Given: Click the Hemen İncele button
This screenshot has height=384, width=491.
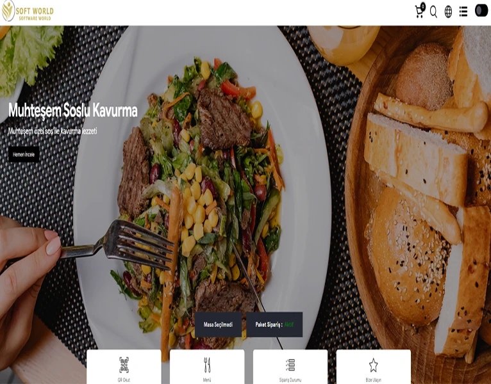Looking at the screenshot, I should [x=24, y=154].
